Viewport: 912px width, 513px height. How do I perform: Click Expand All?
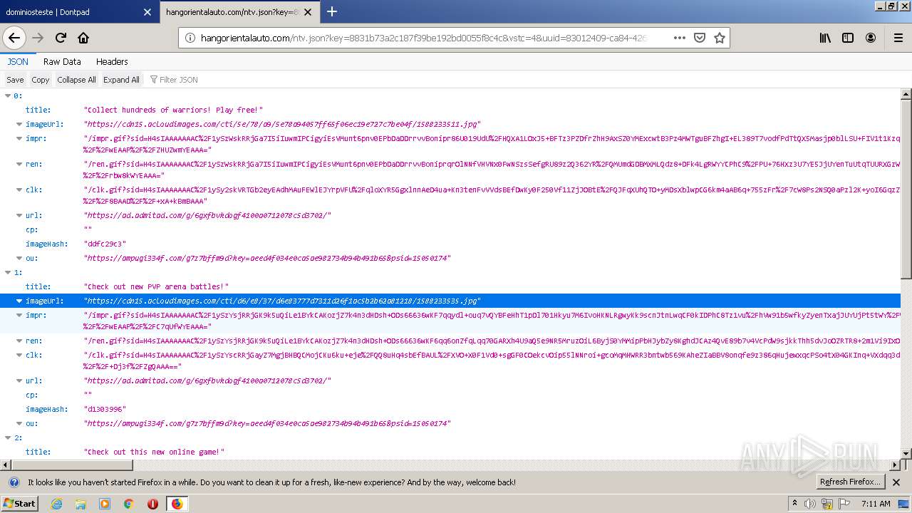[121, 80]
